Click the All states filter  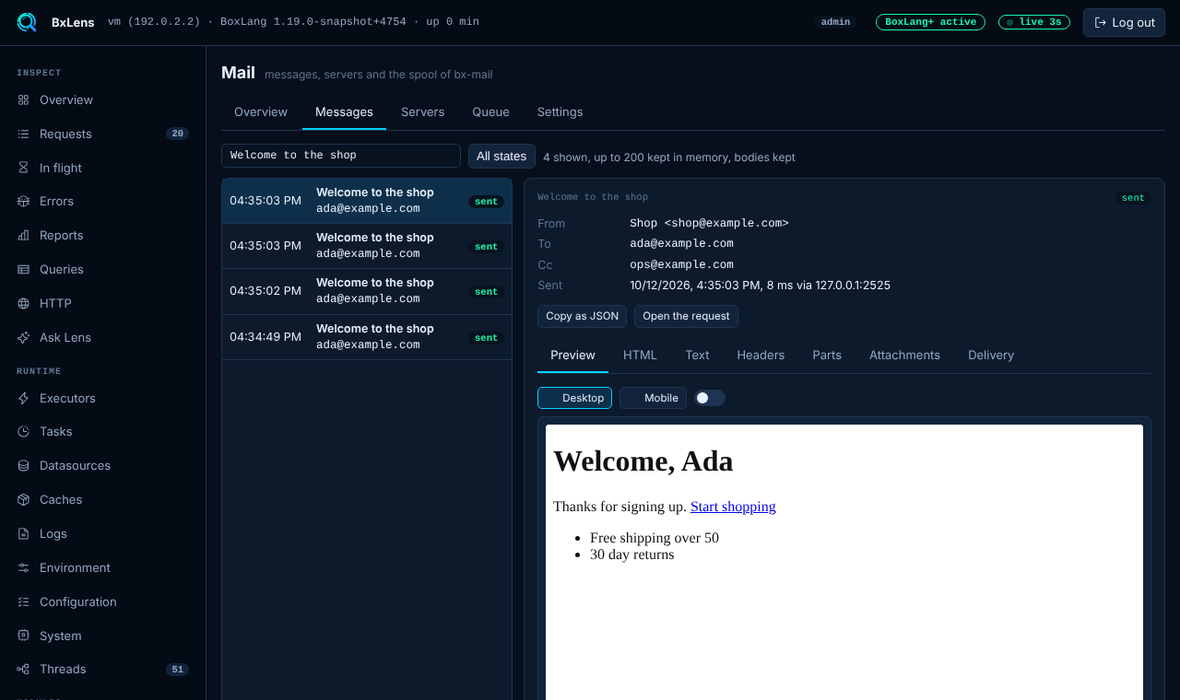(x=501, y=156)
